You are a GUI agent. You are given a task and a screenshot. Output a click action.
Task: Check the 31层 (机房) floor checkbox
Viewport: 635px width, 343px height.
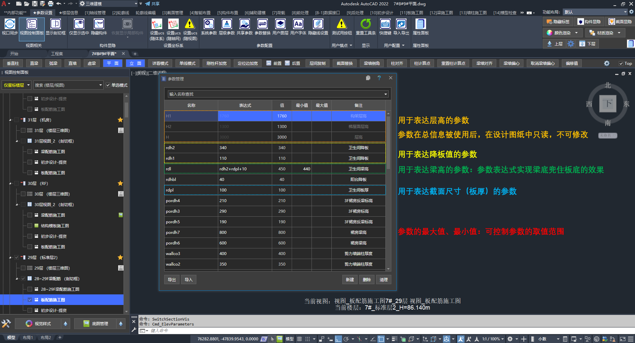(17, 120)
